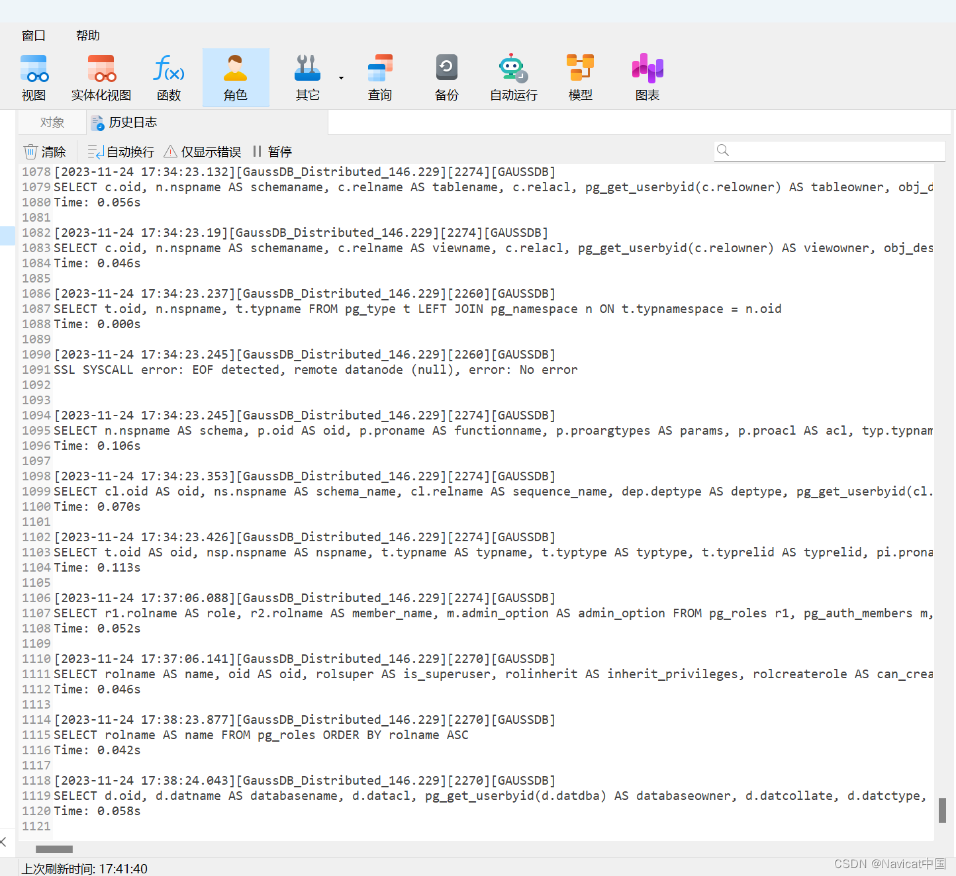Open the 查询 query icon
This screenshot has height=876, width=956.
click(x=380, y=77)
